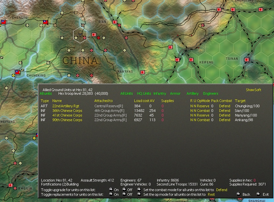
Task: Filter list by Artillery
Action: coord(192,93)
